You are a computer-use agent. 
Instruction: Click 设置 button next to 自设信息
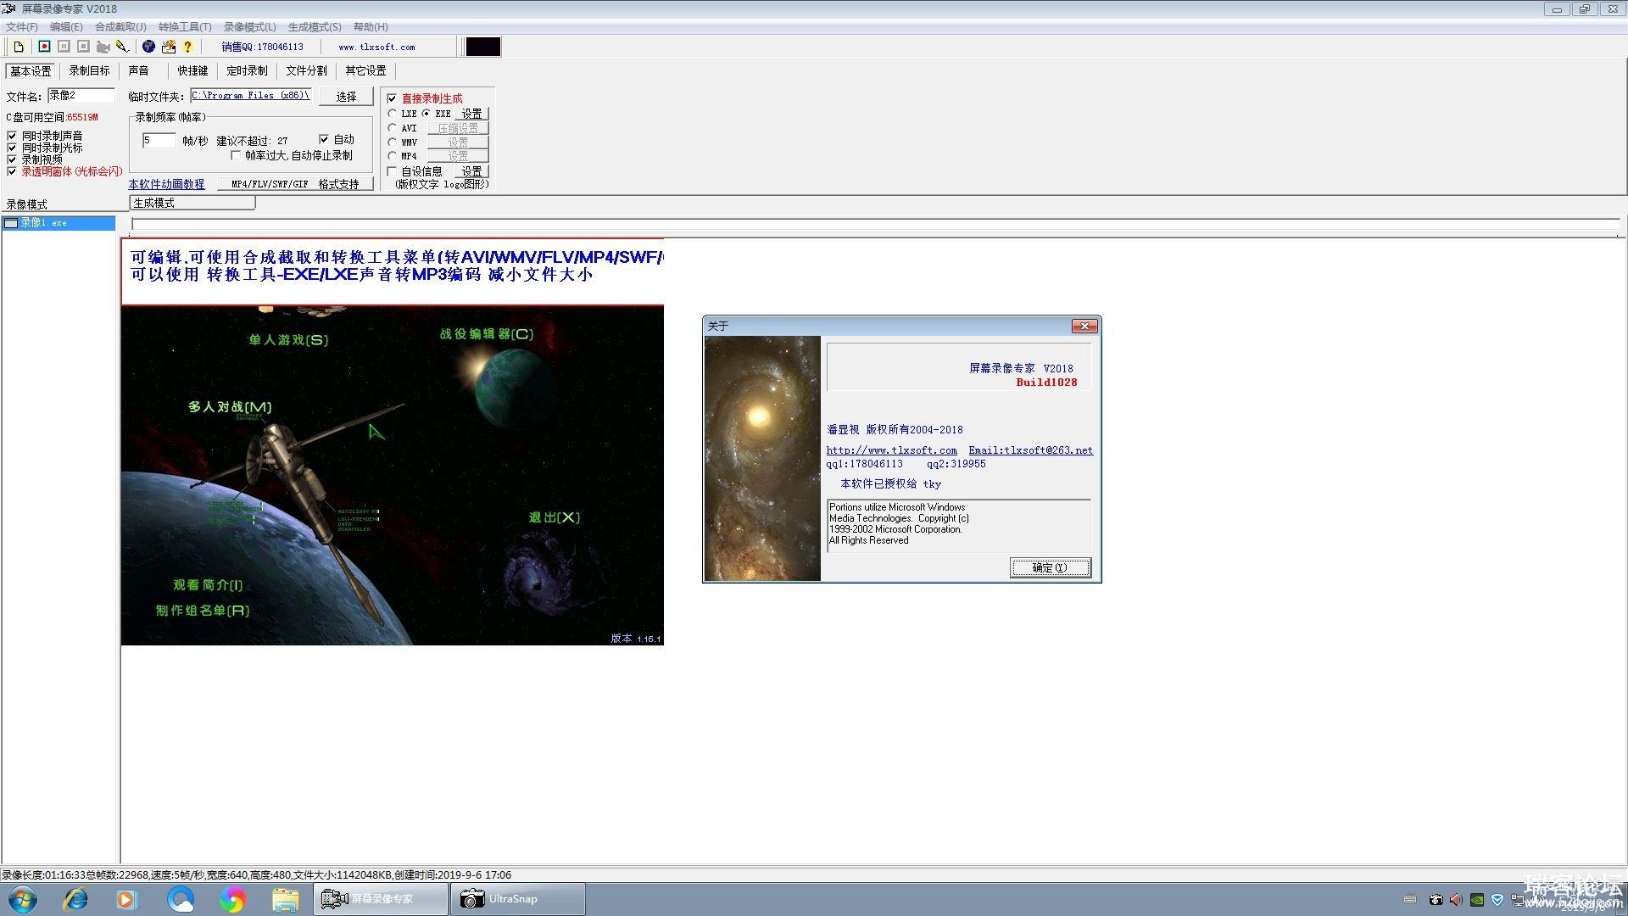pos(471,171)
